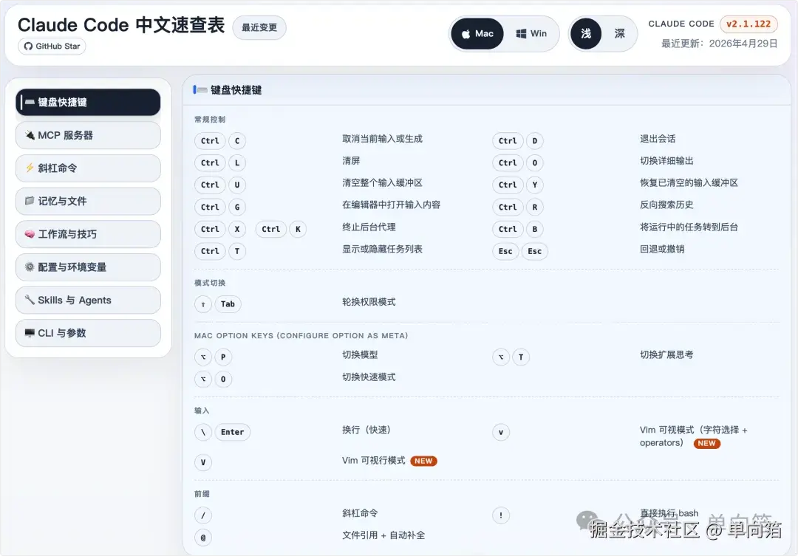798x556 pixels.
Task: Open the 斜杠命令 sidebar section
Action: 88,168
